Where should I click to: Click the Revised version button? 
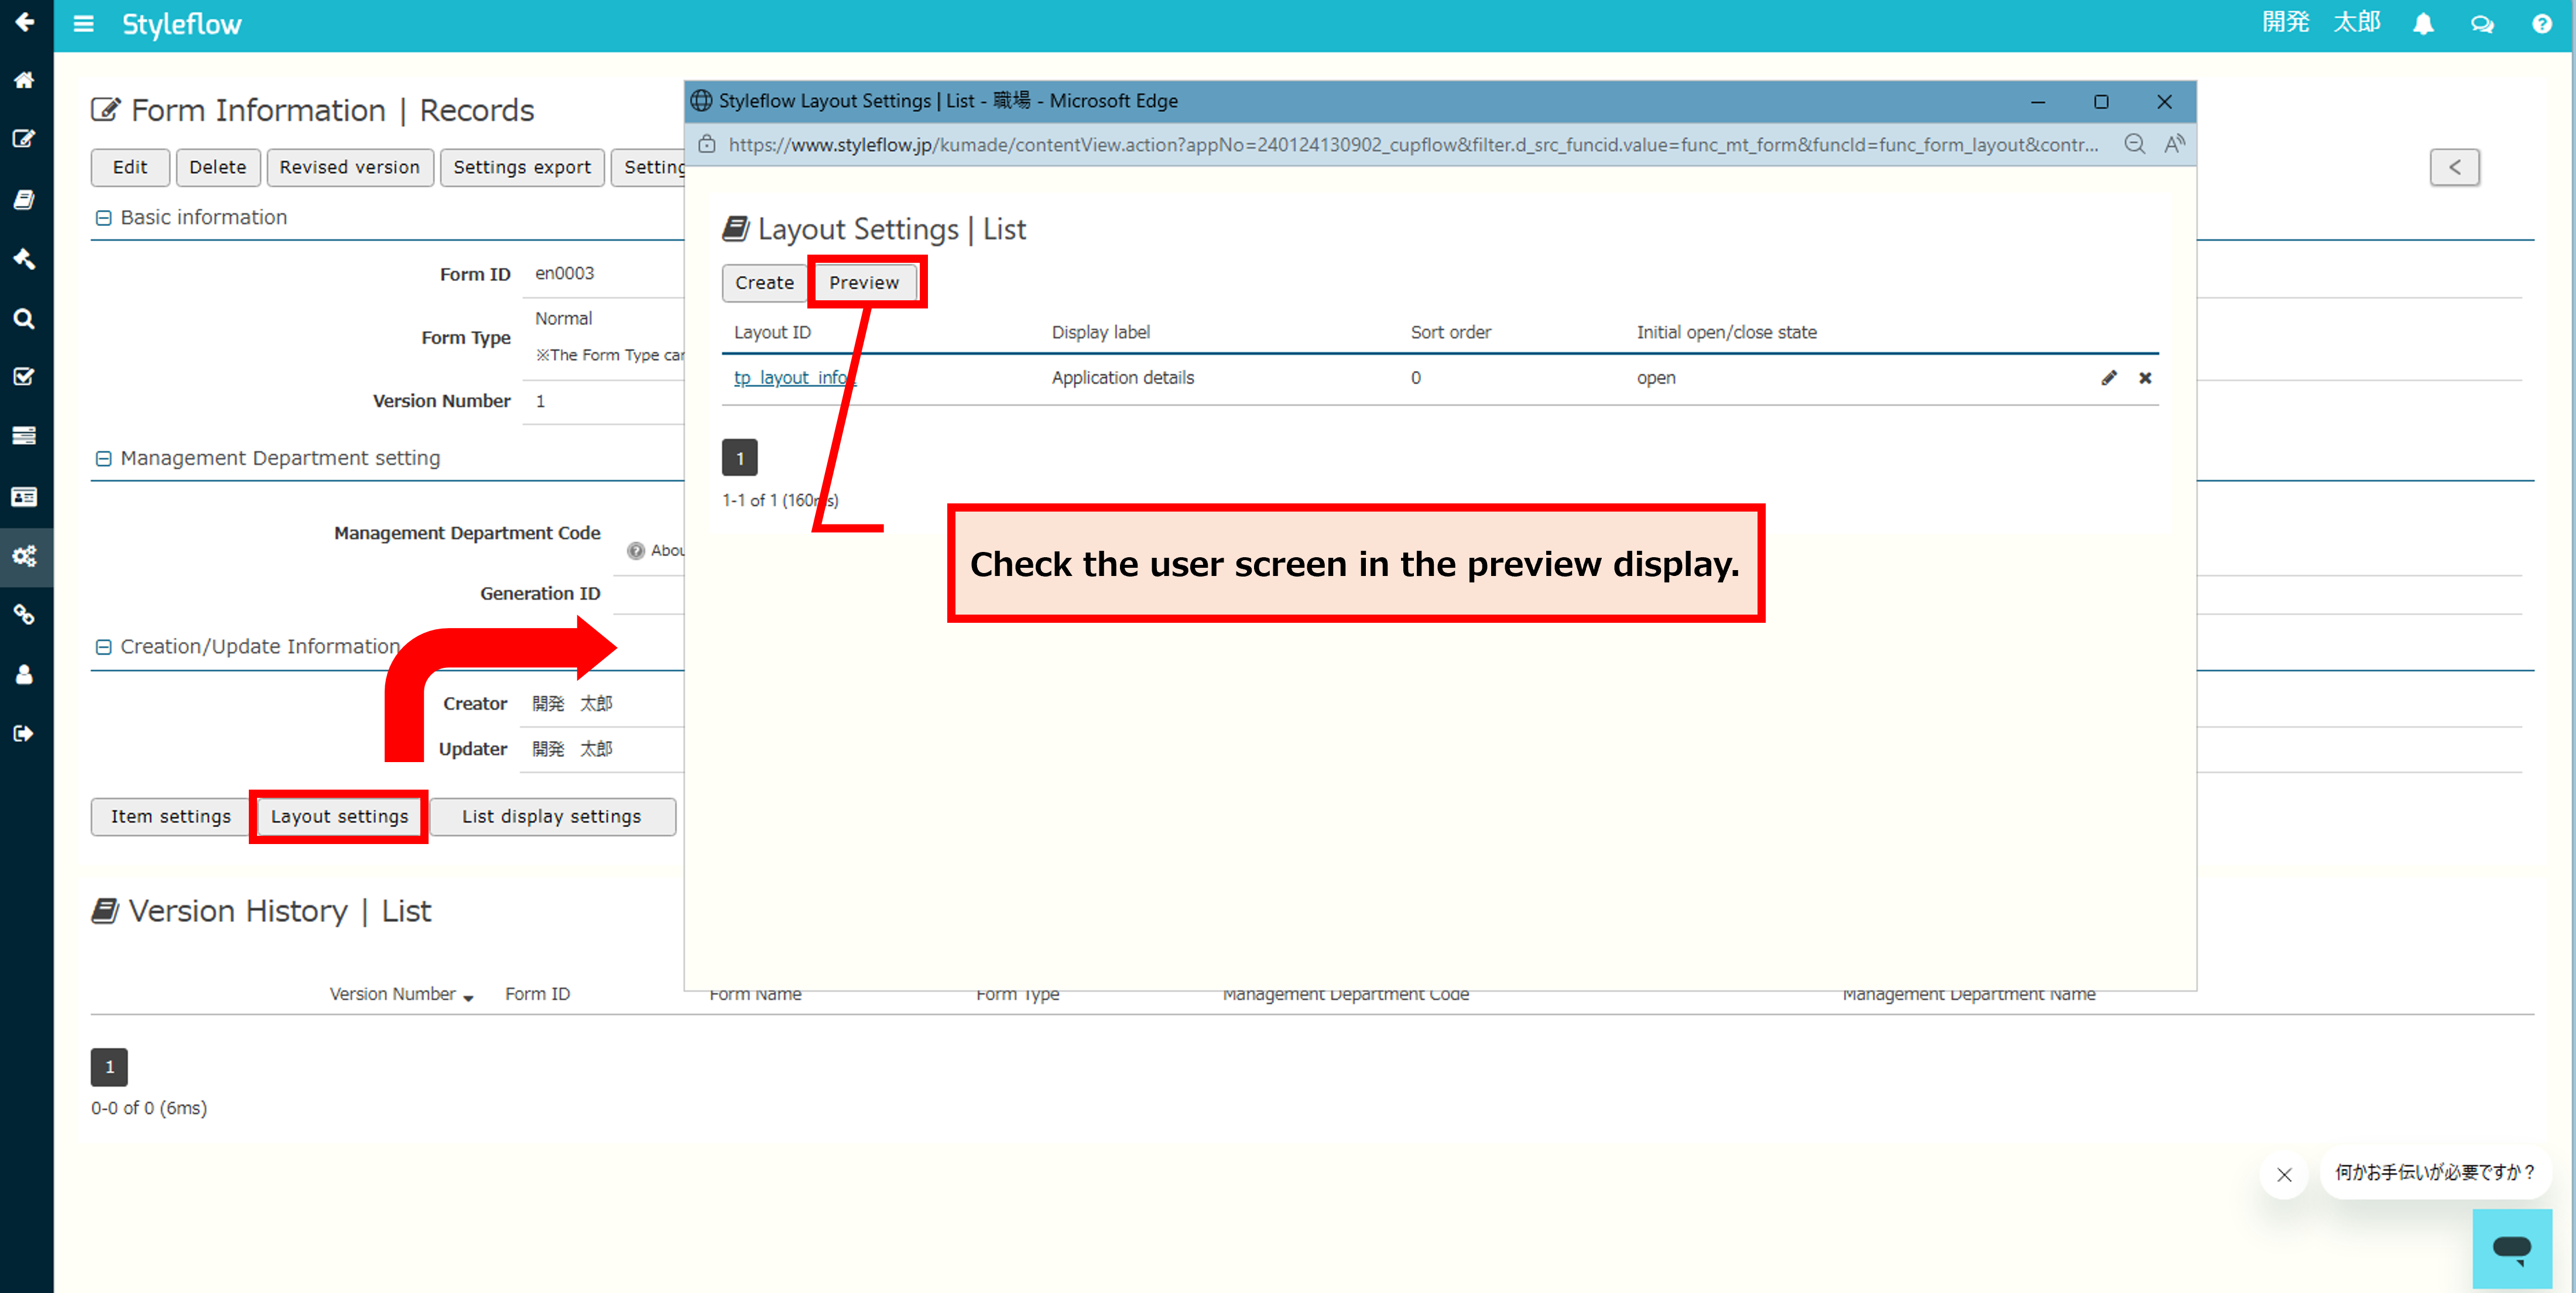pos(350,167)
